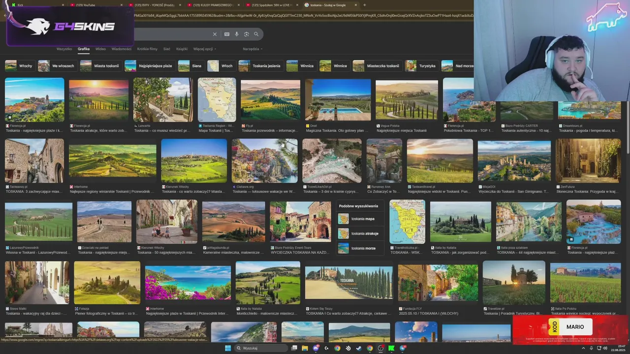Viewport: 630px width, 354px height.
Task: Switch to the KULISY PRAWDZIWEGO tab
Action: 213,5
